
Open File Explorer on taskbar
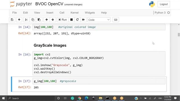[x=100, y=98]
